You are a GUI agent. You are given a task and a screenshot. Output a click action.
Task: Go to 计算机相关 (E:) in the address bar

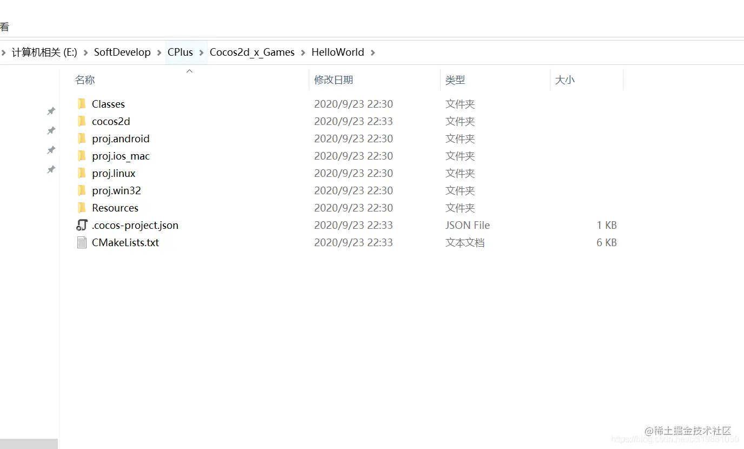[44, 52]
